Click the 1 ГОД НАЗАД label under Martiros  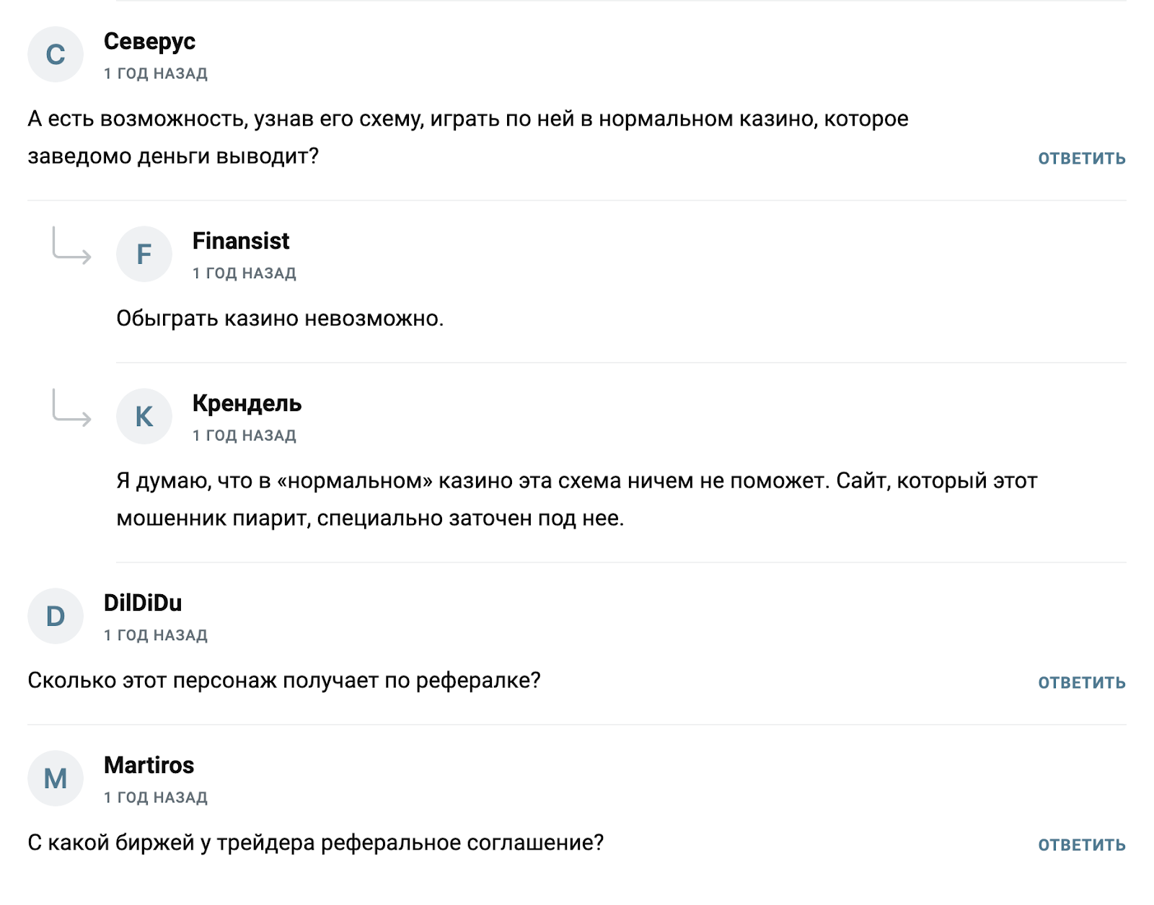click(155, 798)
